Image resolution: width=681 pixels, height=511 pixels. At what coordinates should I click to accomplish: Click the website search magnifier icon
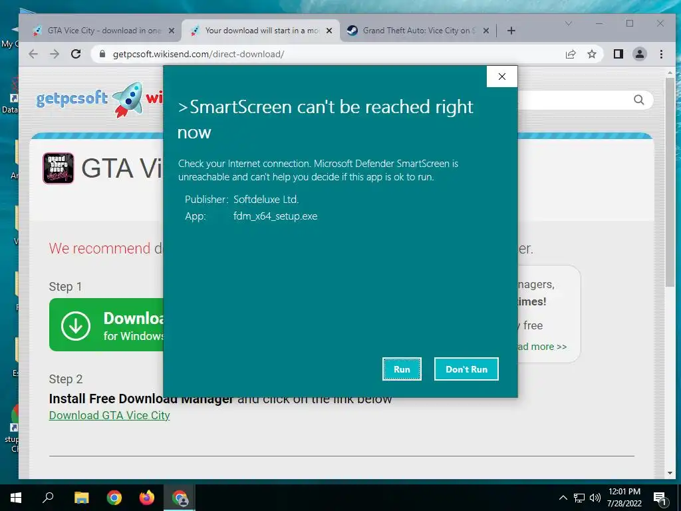pyautogui.click(x=638, y=100)
